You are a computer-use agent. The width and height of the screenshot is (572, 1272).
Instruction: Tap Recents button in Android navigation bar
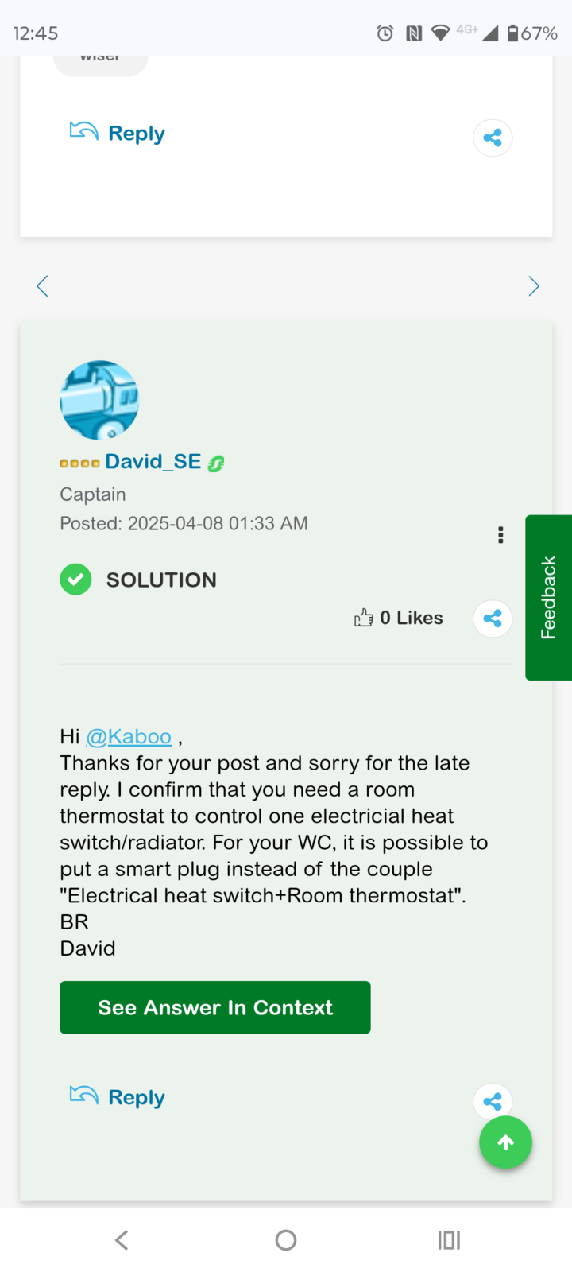(x=449, y=1239)
